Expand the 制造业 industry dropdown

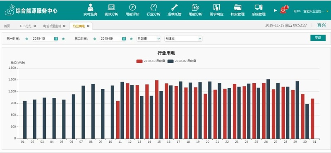183,38
